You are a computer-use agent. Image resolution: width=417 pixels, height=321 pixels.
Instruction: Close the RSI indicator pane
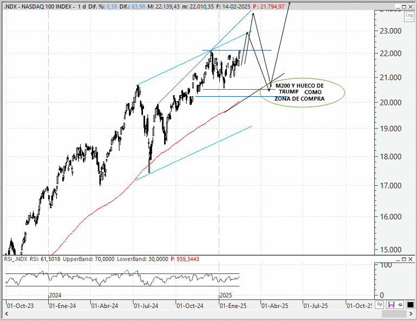[411, 259]
